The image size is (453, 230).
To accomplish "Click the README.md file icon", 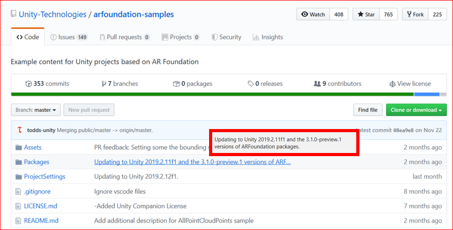I will [x=19, y=221].
